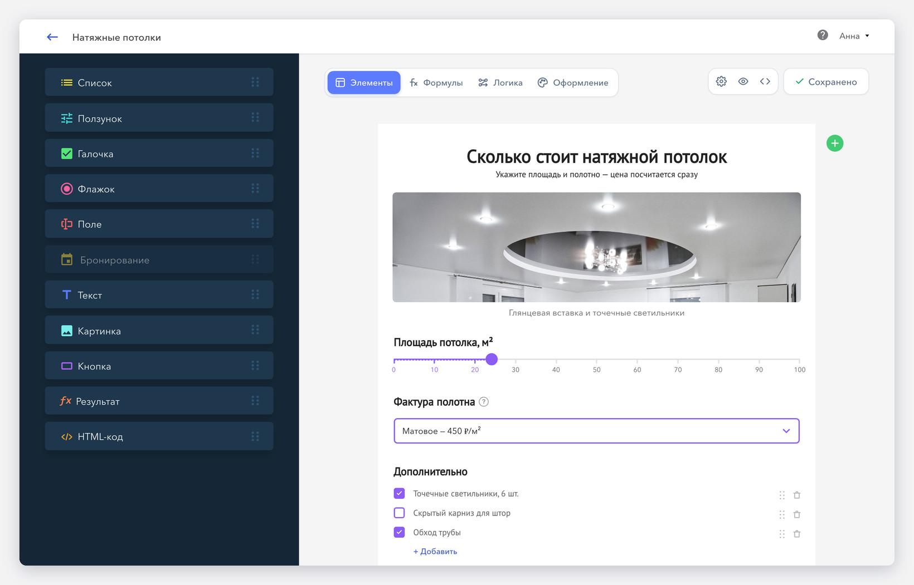The height and width of the screenshot is (585, 914).
Task: Select the Кнопка button element
Action: [x=159, y=366]
